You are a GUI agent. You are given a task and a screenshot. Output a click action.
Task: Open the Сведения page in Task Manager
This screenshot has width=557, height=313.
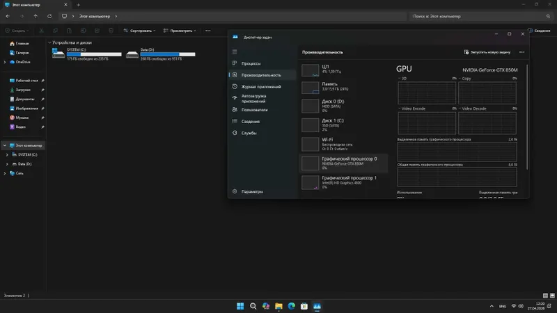coord(251,121)
